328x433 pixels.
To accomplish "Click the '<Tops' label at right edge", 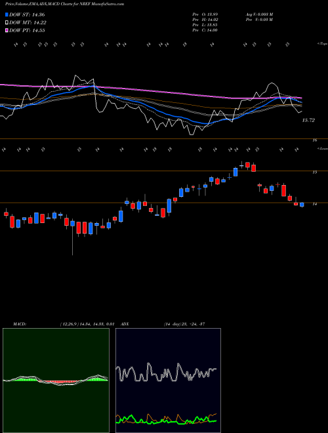I will [322, 44].
